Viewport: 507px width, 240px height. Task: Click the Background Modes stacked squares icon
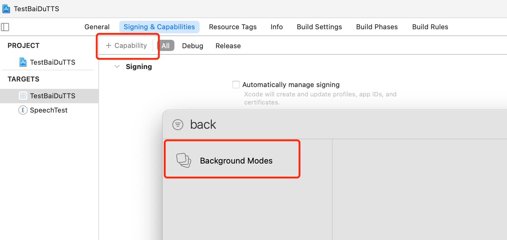[184, 160]
